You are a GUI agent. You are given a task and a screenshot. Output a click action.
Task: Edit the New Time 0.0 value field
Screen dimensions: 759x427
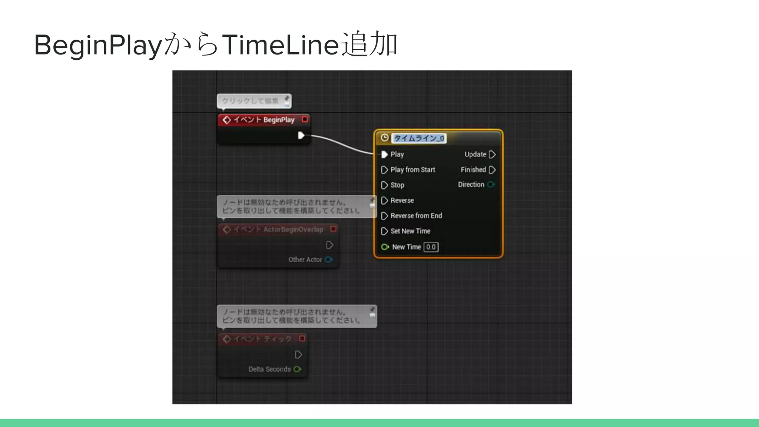coord(431,247)
